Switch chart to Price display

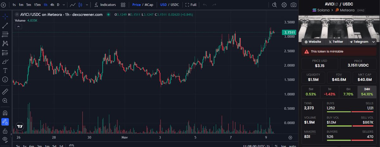click(136, 5)
